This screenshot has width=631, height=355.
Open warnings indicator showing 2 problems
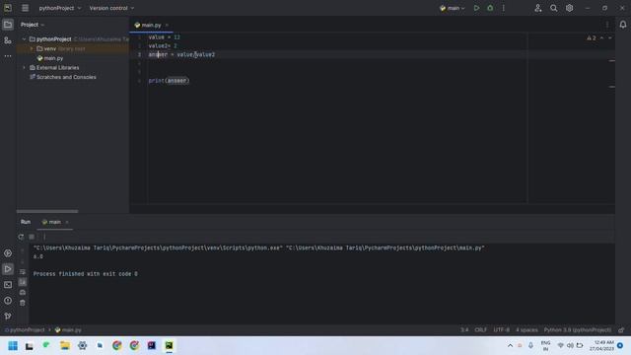[592, 37]
